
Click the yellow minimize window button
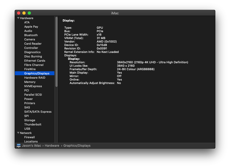pos(24,13)
